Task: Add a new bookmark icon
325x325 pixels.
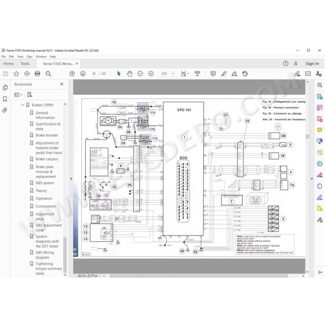Action: (30, 95)
